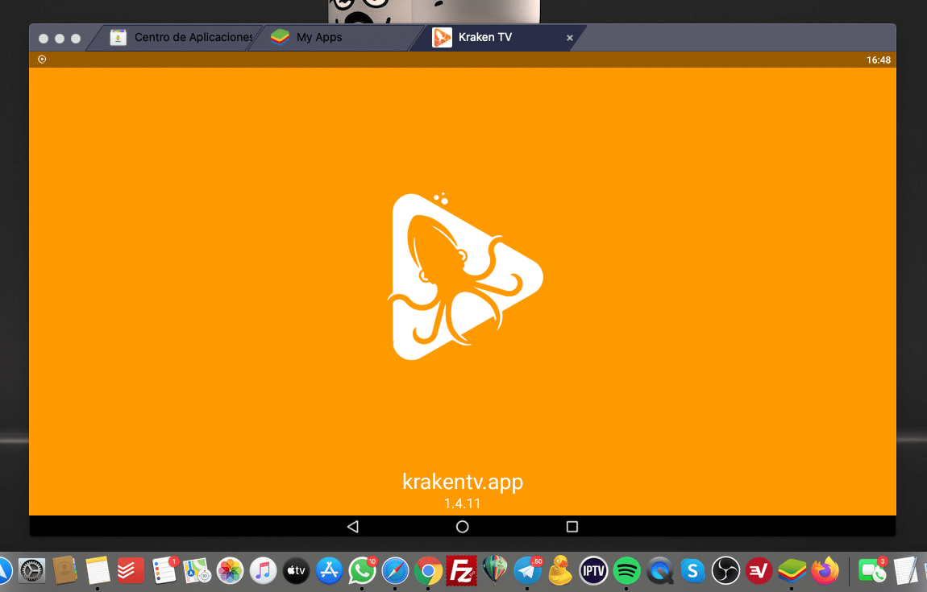Screen dimensions: 927x592
Task: Click the Centro de Aplicaciones tab icon
Action: [x=118, y=37]
